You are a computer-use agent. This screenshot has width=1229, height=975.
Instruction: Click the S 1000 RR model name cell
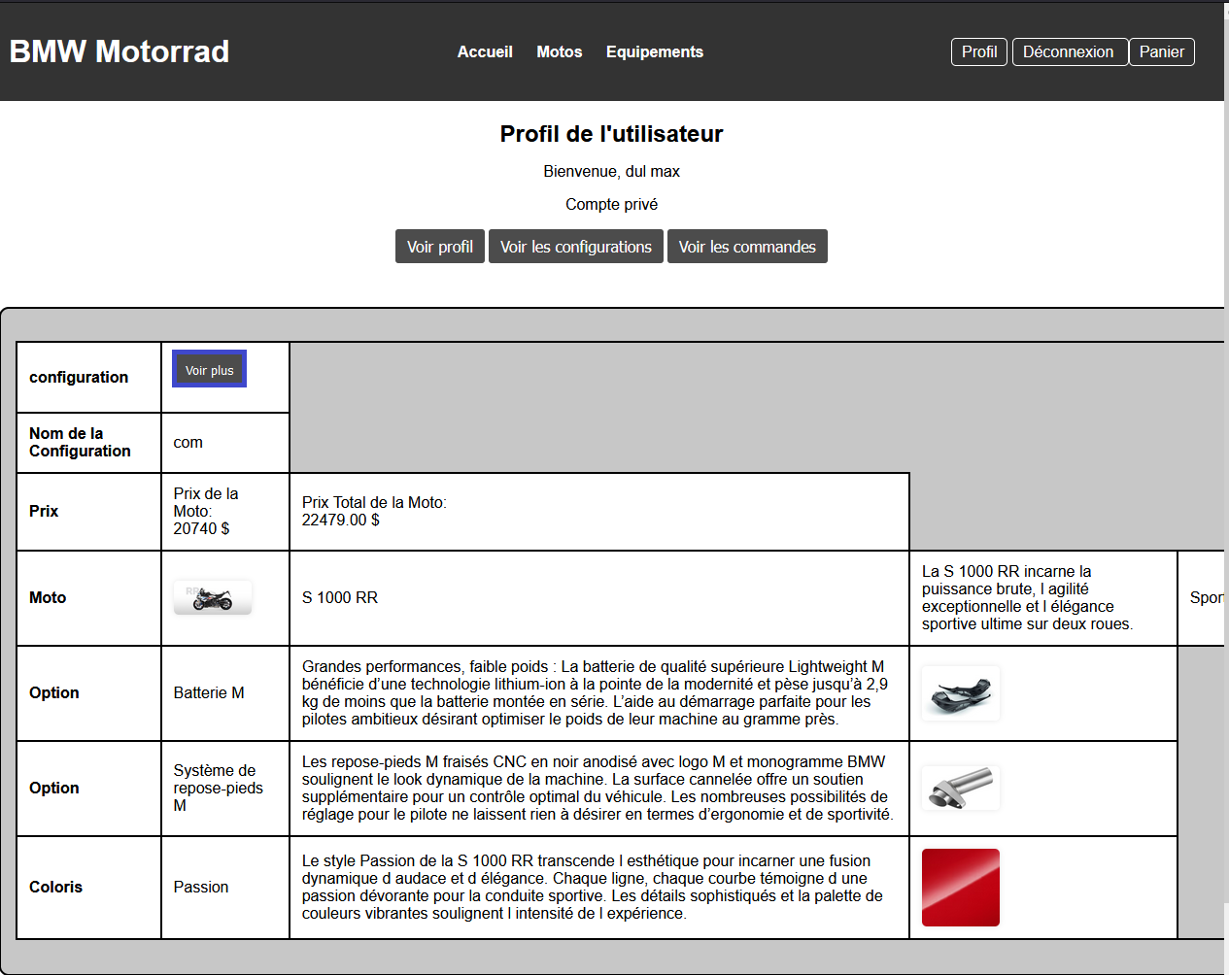tap(340, 598)
